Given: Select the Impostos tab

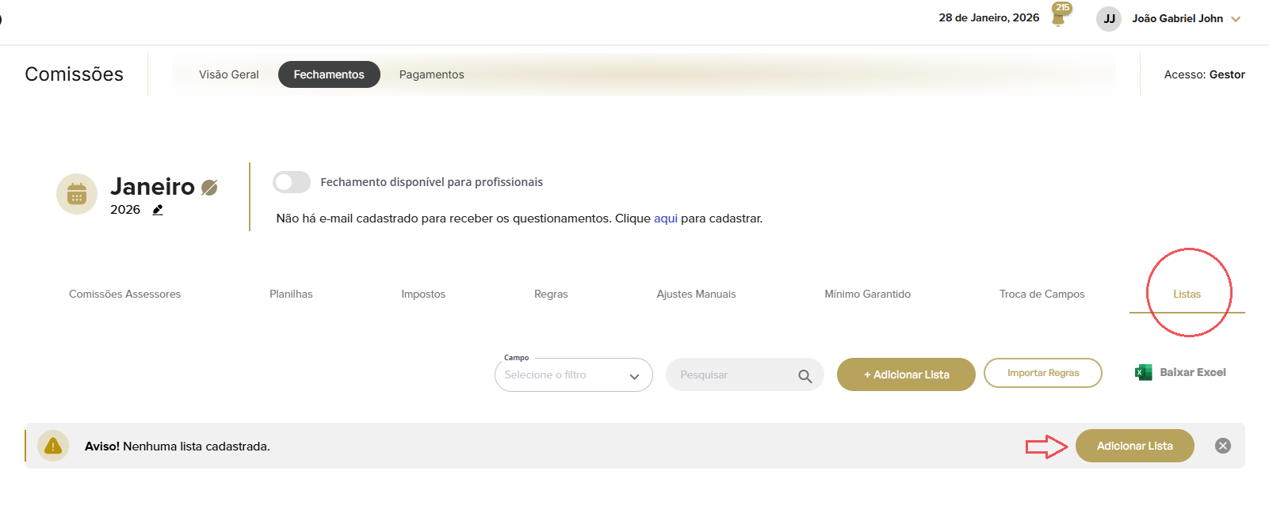Looking at the screenshot, I should point(423,294).
